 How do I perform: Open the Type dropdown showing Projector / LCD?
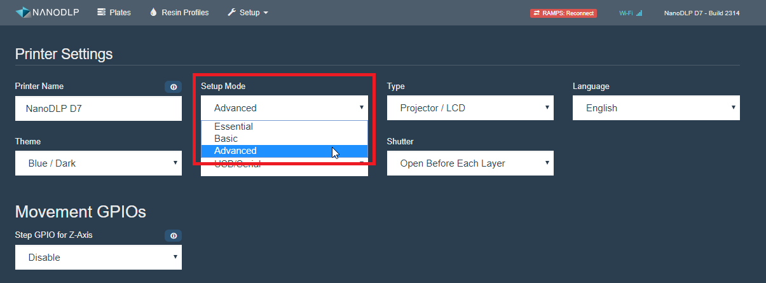tap(470, 108)
